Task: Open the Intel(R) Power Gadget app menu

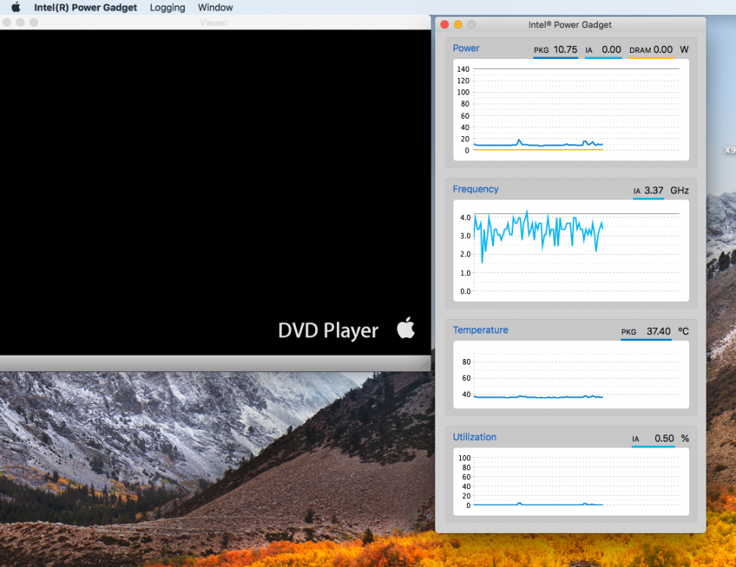Action: [85, 8]
